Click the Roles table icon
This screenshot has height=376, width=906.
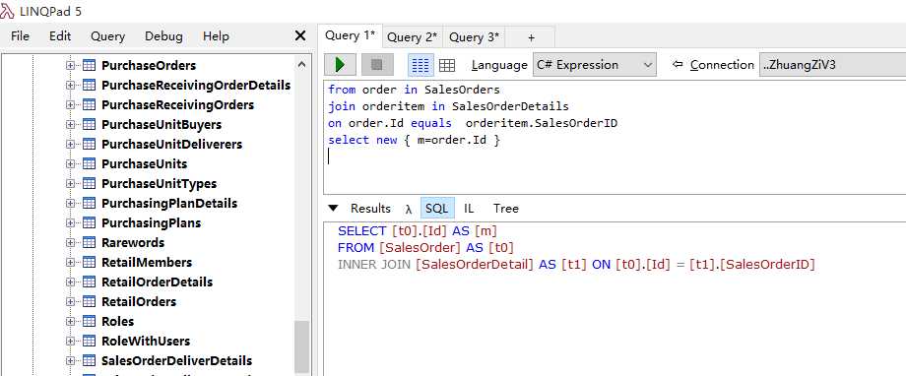[x=89, y=321]
